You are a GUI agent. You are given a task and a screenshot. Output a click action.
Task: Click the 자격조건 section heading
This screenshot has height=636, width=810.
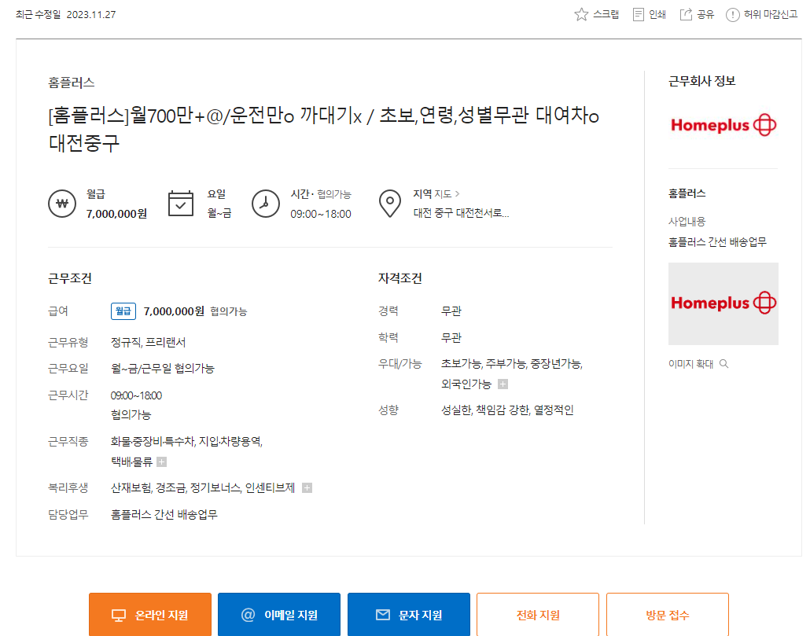399,278
